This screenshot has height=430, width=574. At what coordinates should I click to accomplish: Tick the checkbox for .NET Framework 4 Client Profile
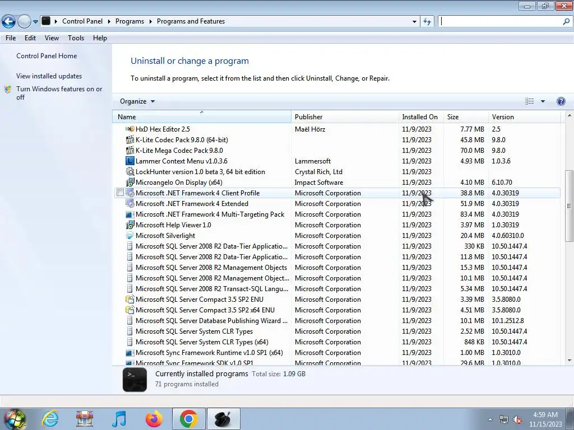pyautogui.click(x=120, y=193)
